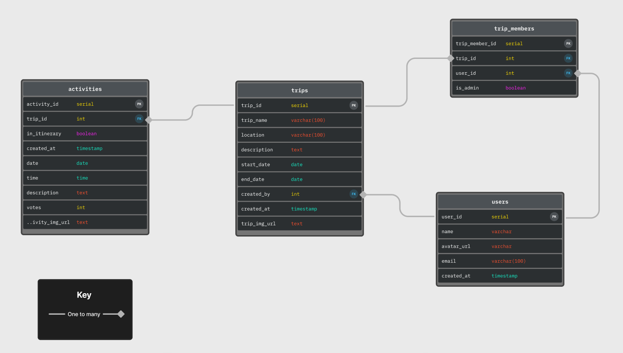Click the PK icon on activity_id
Viewport: 623px width, 353px height.
pos(139,104)
